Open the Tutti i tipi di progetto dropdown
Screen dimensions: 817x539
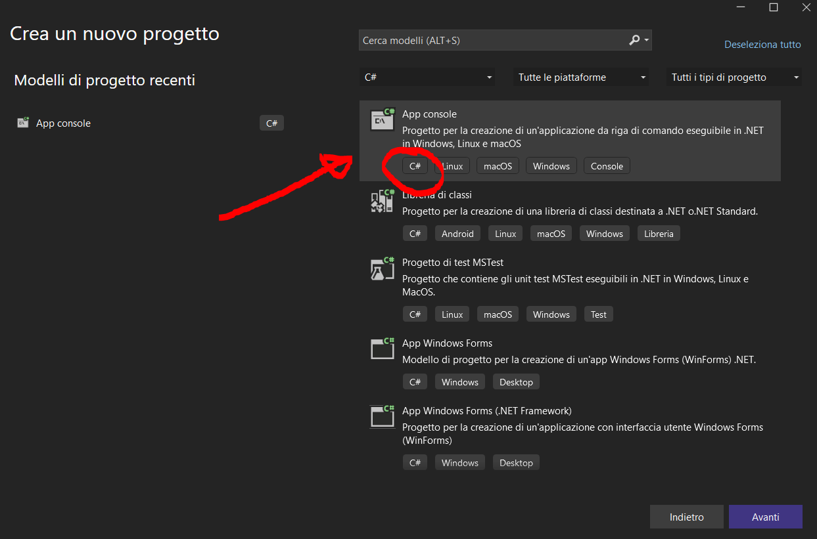tap(734, 77)
